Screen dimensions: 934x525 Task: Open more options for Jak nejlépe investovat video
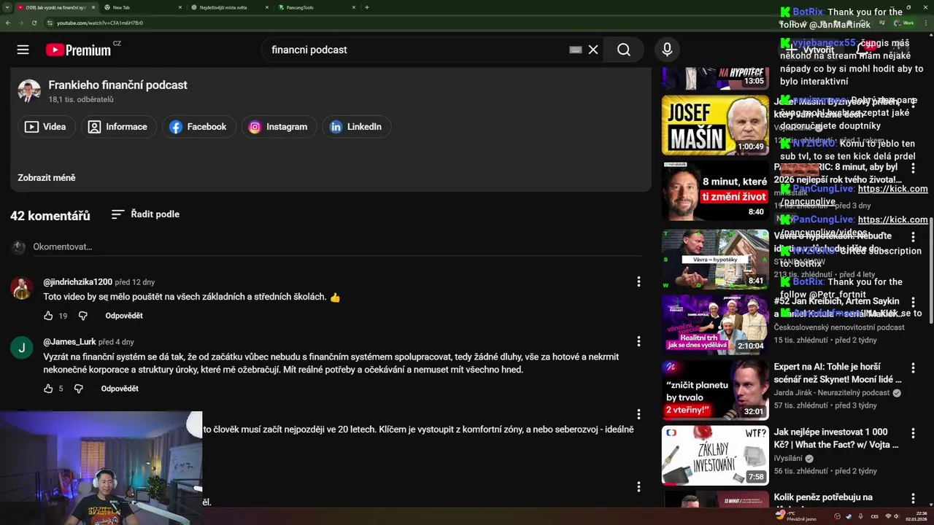coord(913,433)
